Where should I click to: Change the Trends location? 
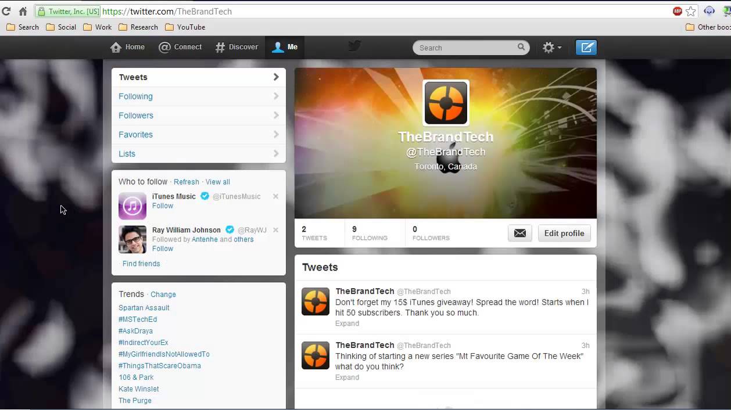163,294
